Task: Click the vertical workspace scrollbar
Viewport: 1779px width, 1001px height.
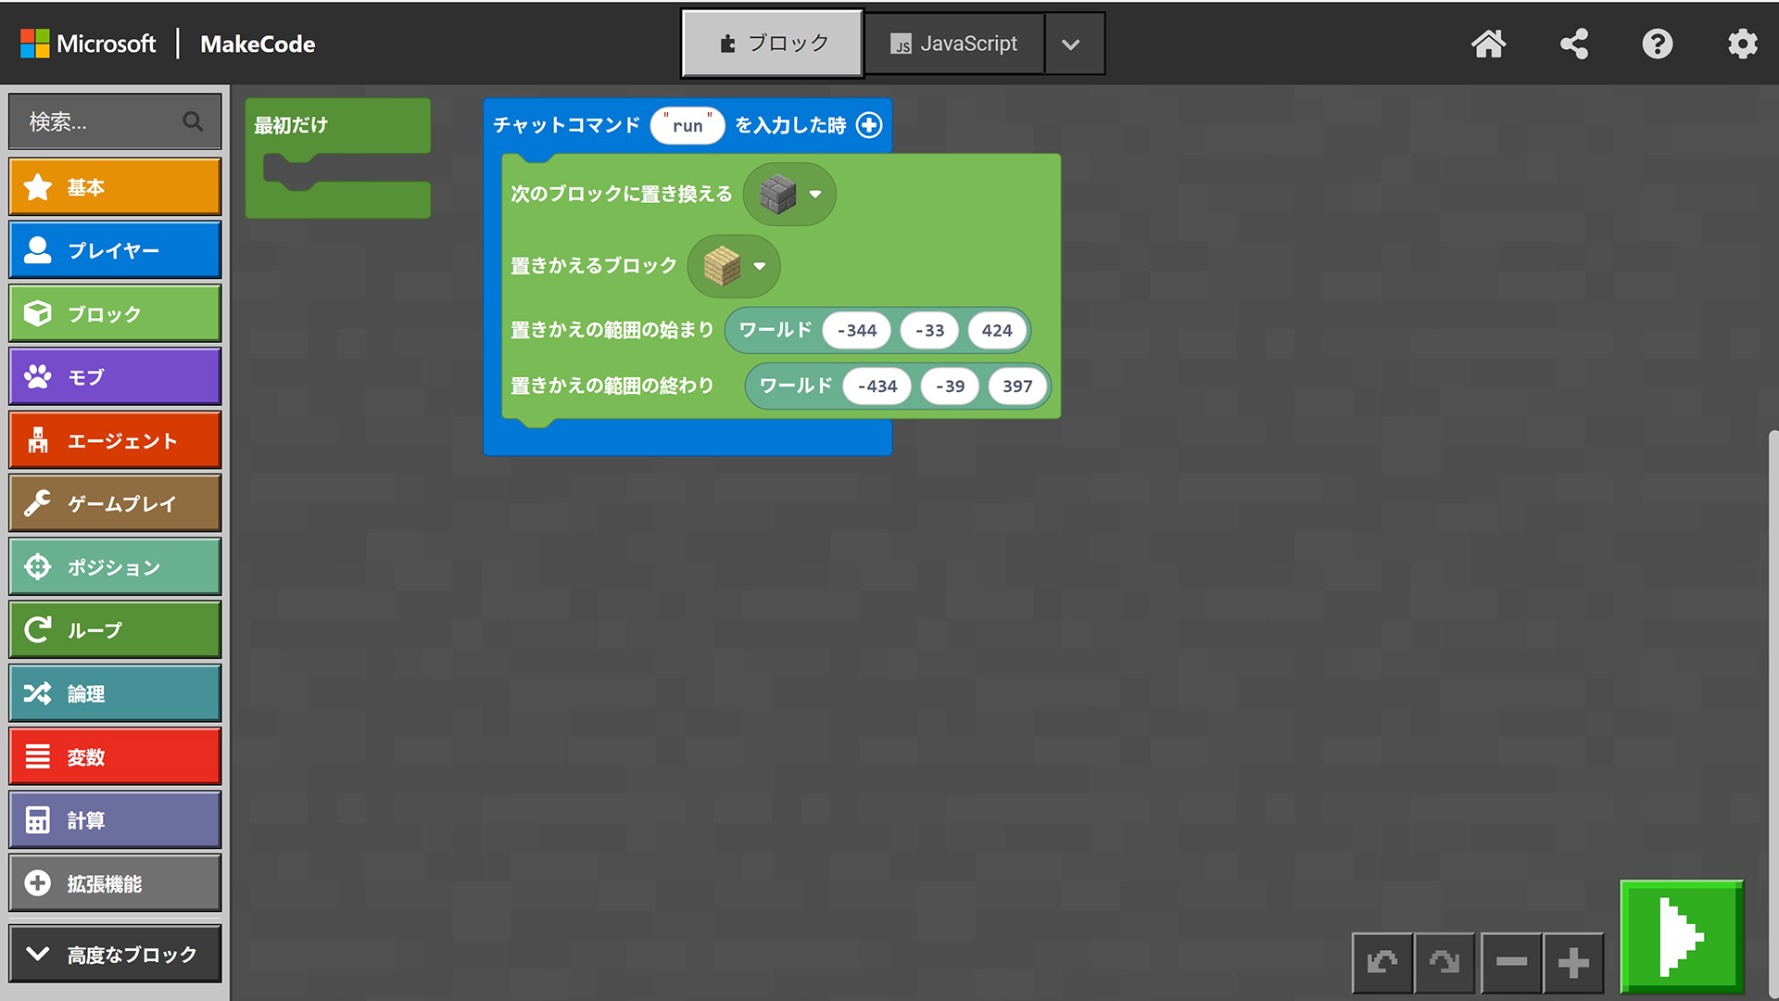Action: point(1773,714)
